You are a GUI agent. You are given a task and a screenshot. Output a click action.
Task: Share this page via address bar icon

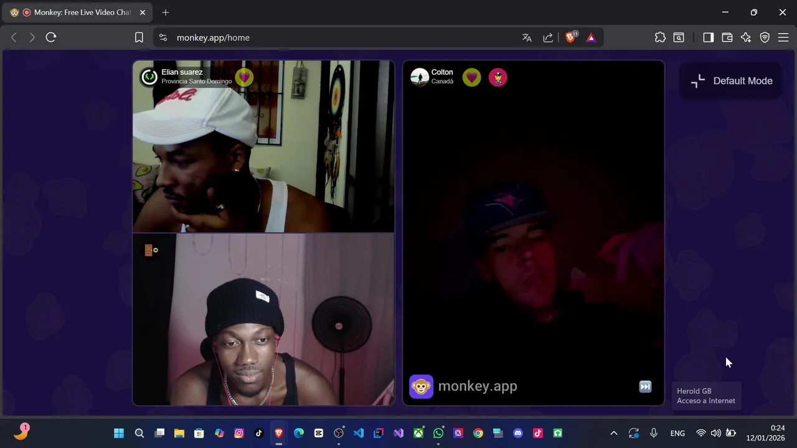point(548,37)
